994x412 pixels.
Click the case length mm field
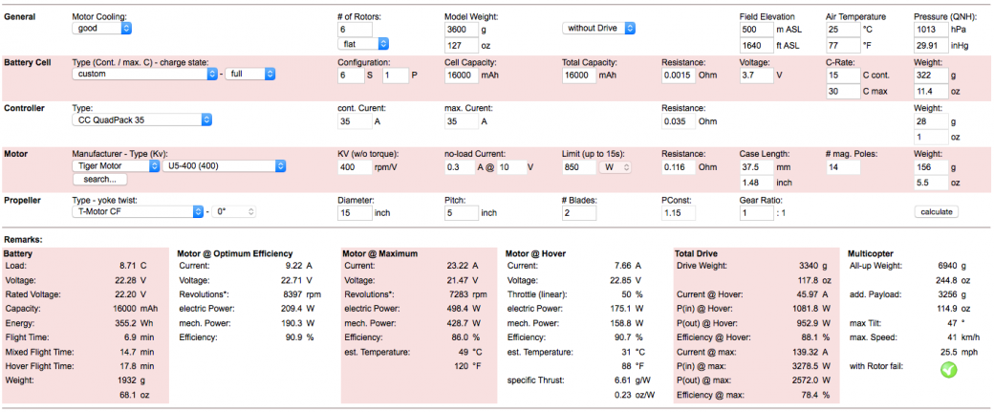[756, 167]
